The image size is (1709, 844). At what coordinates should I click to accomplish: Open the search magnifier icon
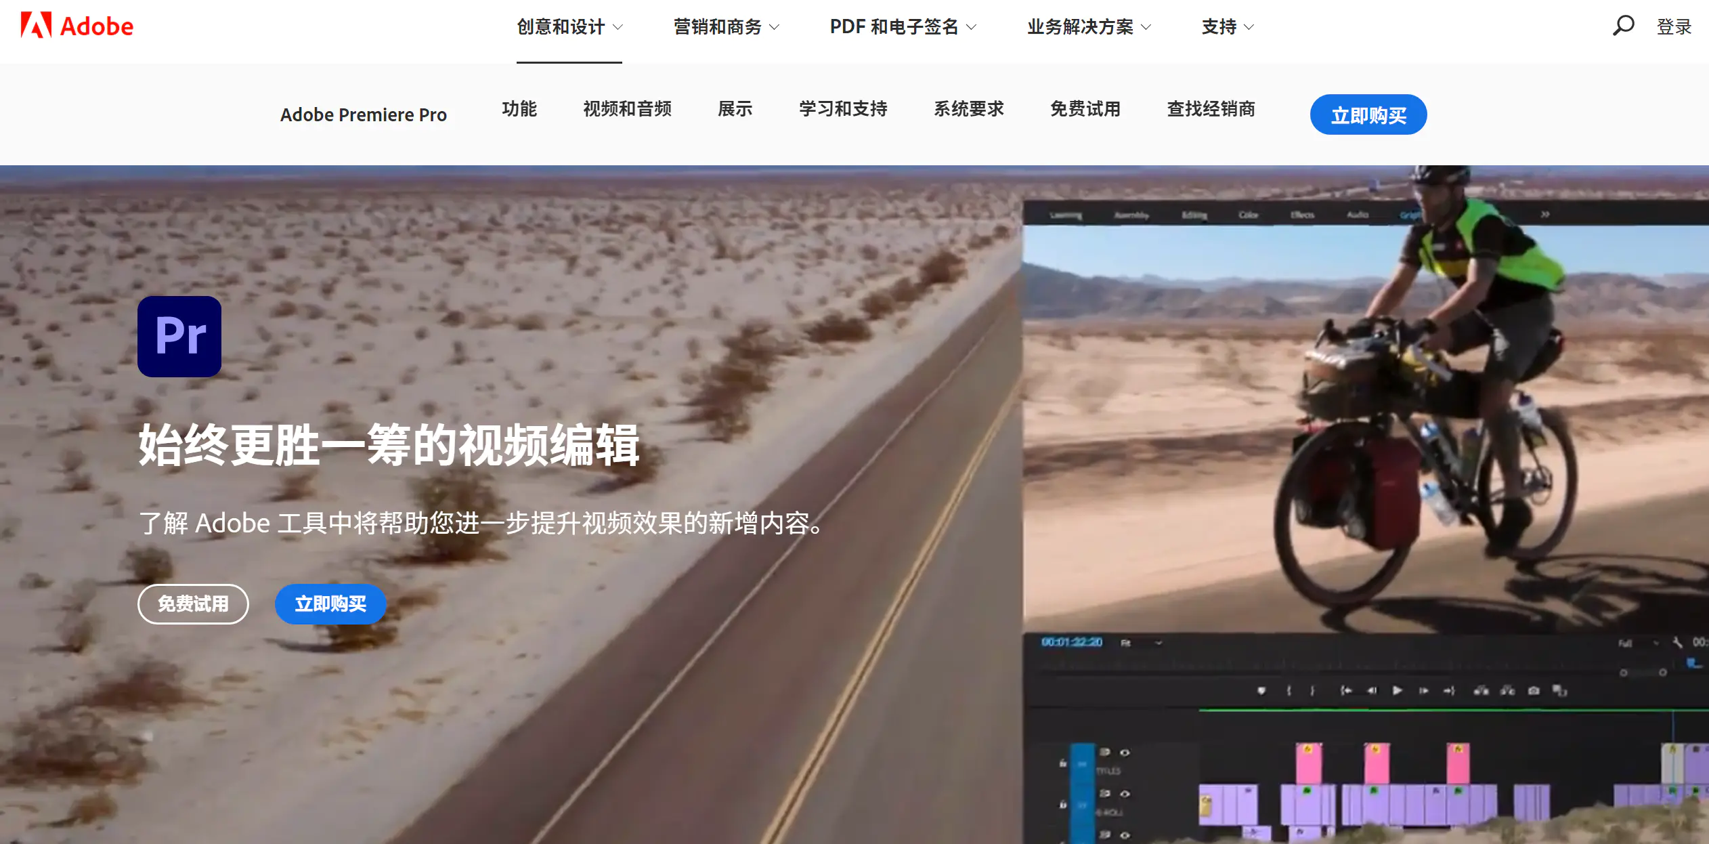pos(1623,26)
